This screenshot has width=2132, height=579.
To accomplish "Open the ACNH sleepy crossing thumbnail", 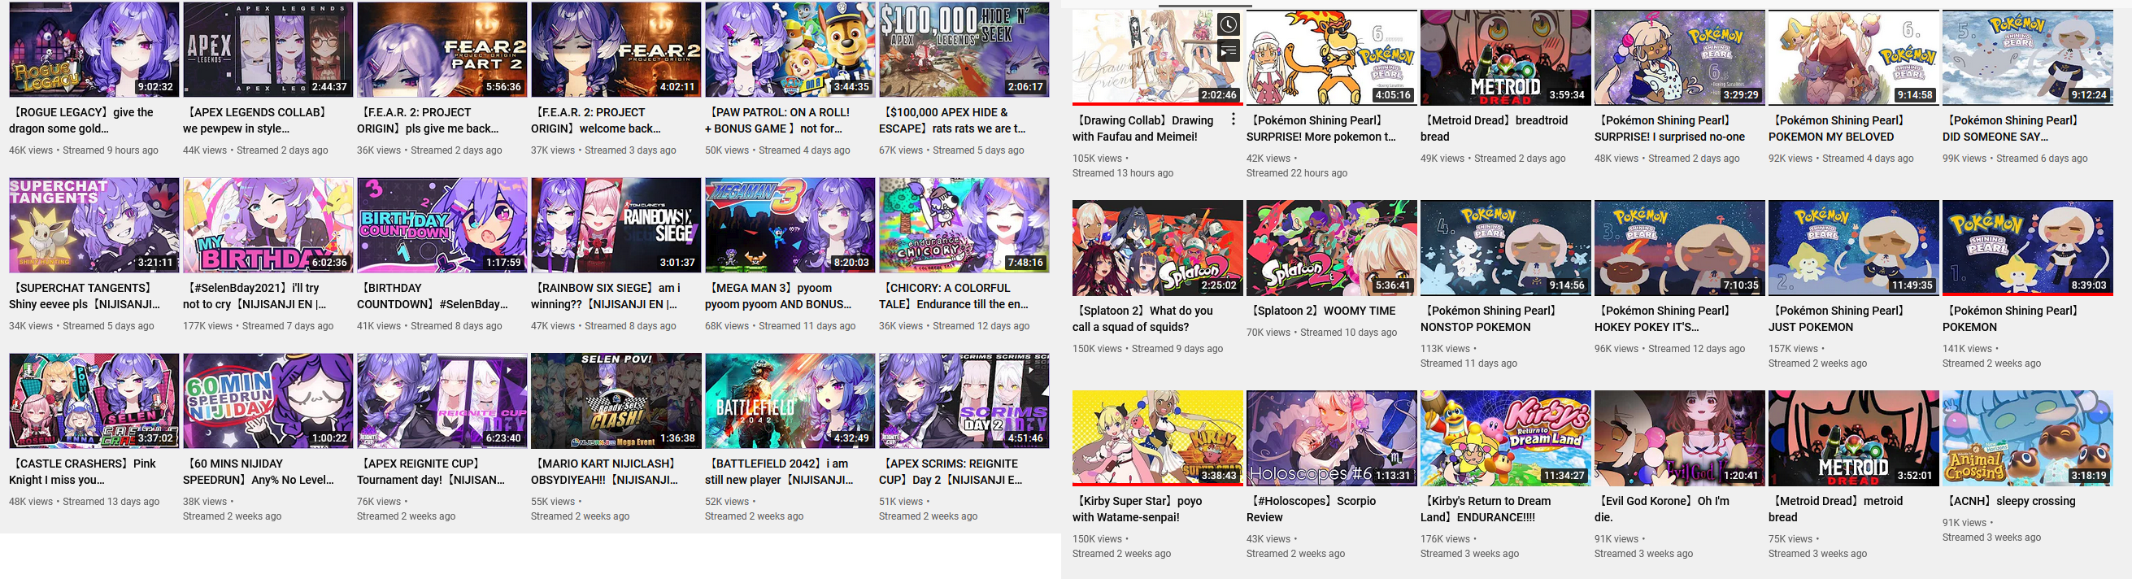I will click(x=2028, y=438).
